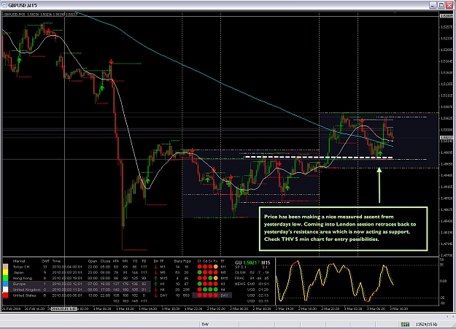Viewport: 456px width, 329px height.
Task: Click the 0.00 level on oscillator scale
Action: click(x=443, y=281)
